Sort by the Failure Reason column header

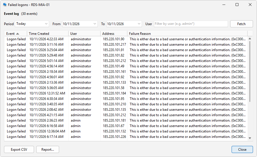pos(187,34)
